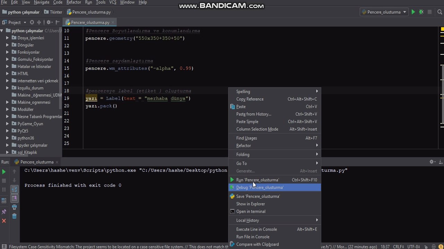Select Find Usages in context menu
444x249 pixels.
[x=274, y=138]
